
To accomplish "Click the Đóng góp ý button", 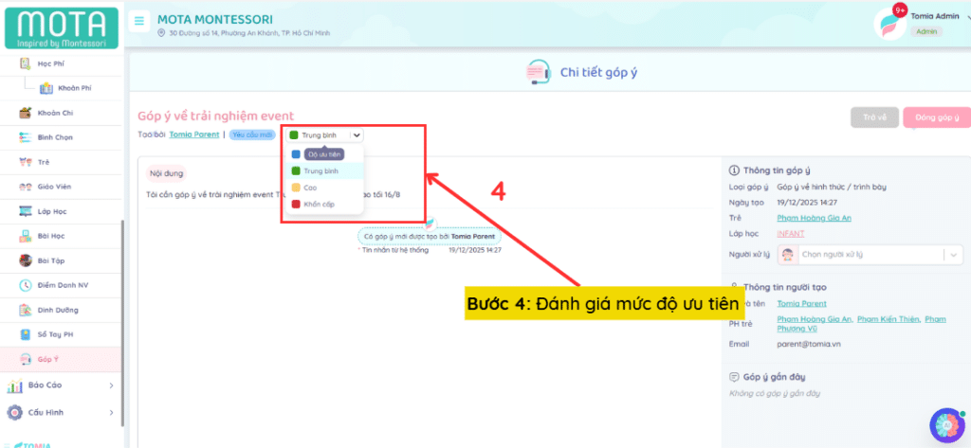I will [x=937, y=117].
